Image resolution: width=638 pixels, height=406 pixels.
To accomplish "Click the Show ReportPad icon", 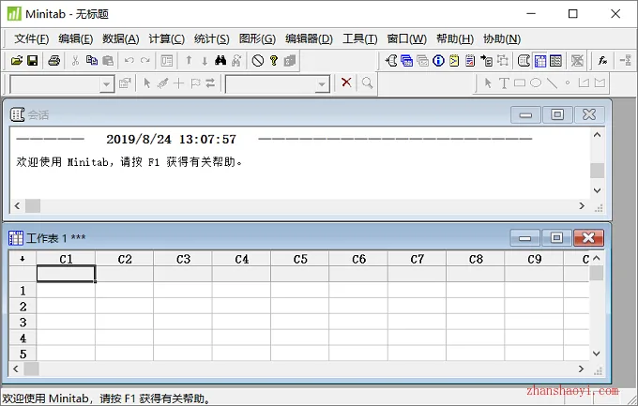I will click(470, 61).
